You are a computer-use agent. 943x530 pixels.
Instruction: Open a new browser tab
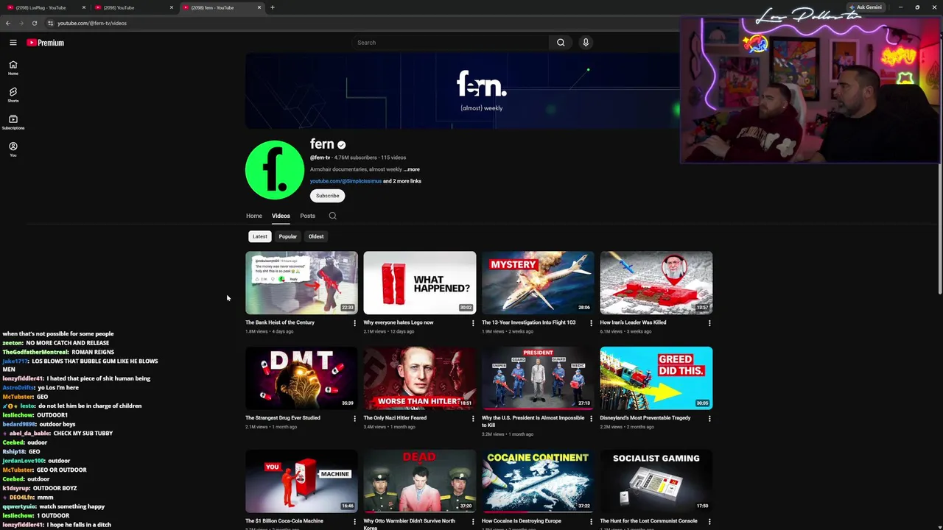273,7
